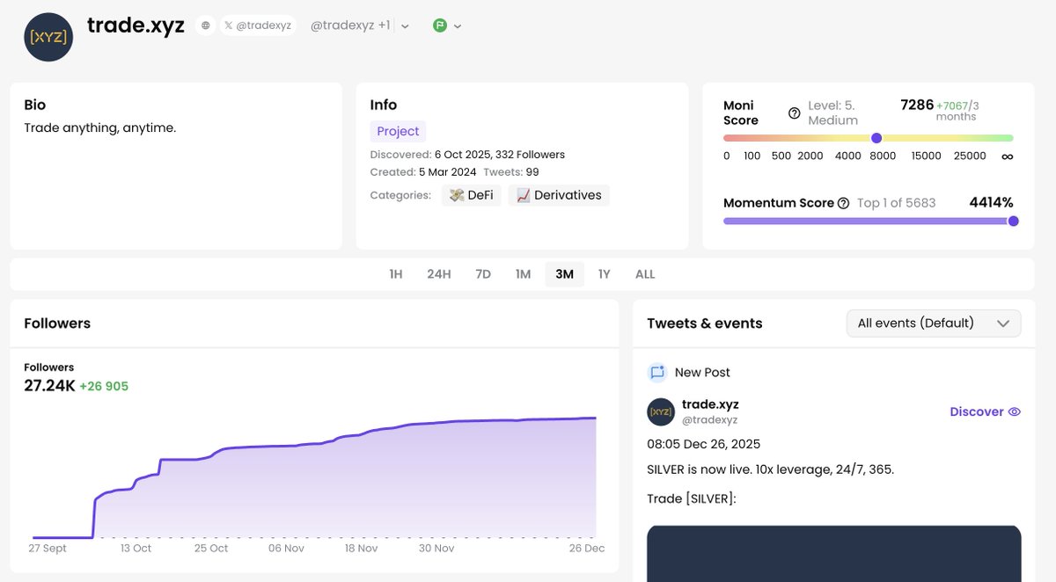Select the 1H time range tab
The width and height of the screenshot is (1056, 582).
pyautogui.click(x=396, y=274)
